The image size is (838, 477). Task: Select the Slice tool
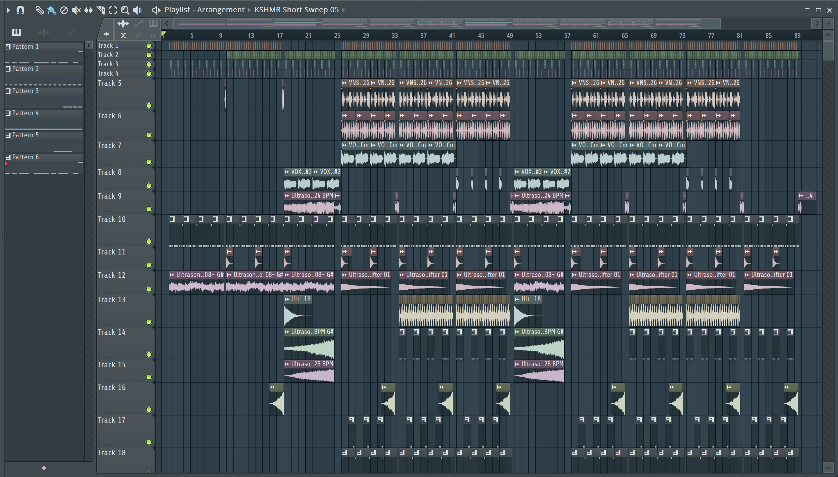tap(101, 10)
